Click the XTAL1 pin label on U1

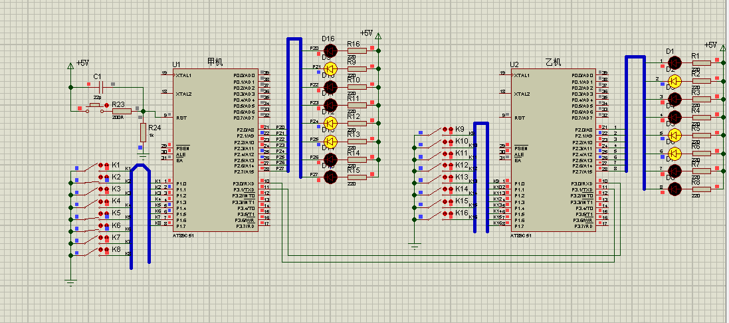tap(183, 75)
